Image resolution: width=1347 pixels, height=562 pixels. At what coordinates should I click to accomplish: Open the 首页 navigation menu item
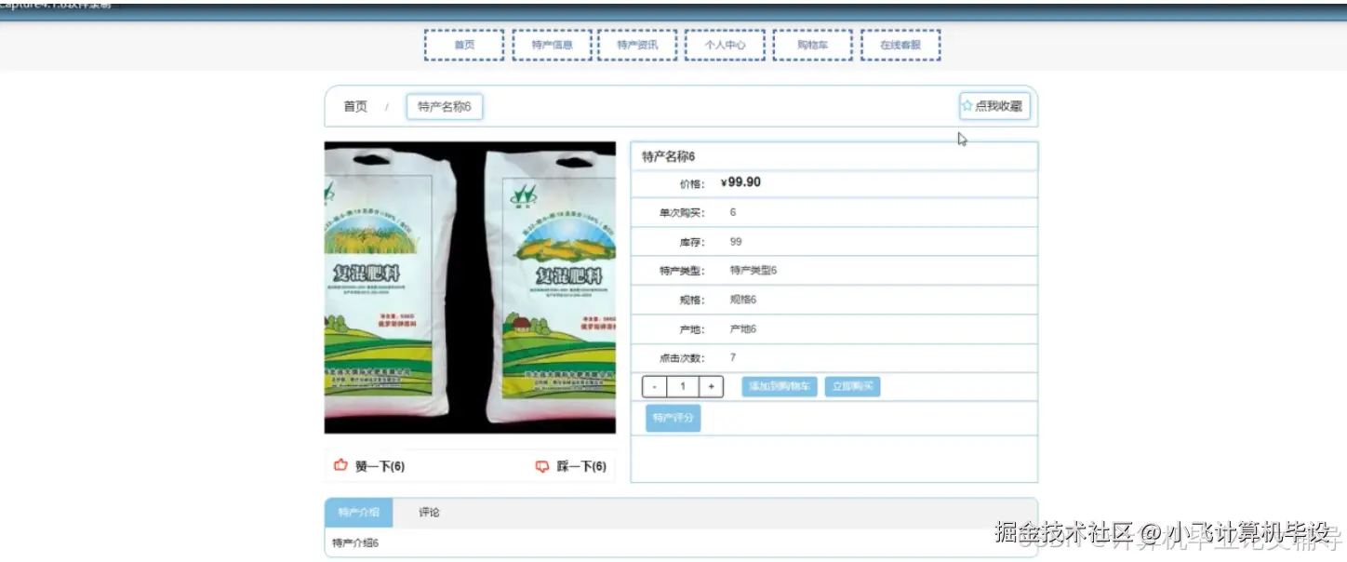click(464, 45)
